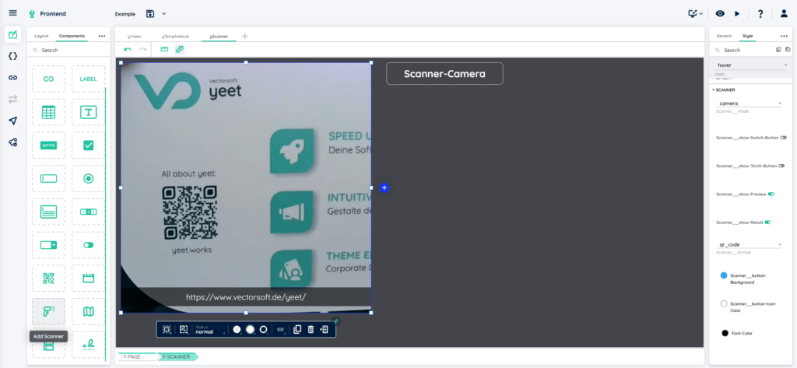Open the device preview selector dropdown
Viewport: 797px width, 368px height.
click(x=695, y=14)
